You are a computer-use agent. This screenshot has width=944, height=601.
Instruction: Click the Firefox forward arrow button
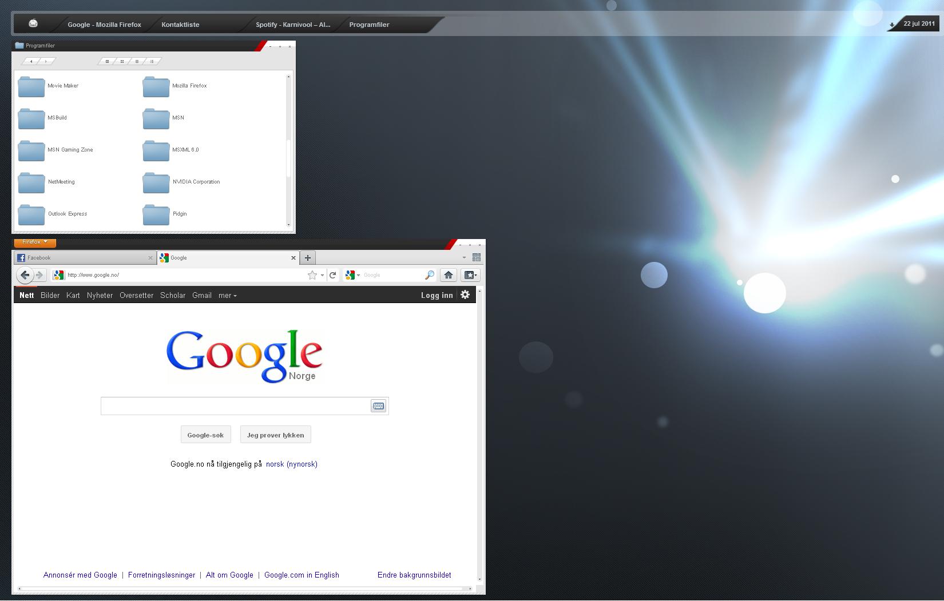pyautogui.click(x=39, y=275)
